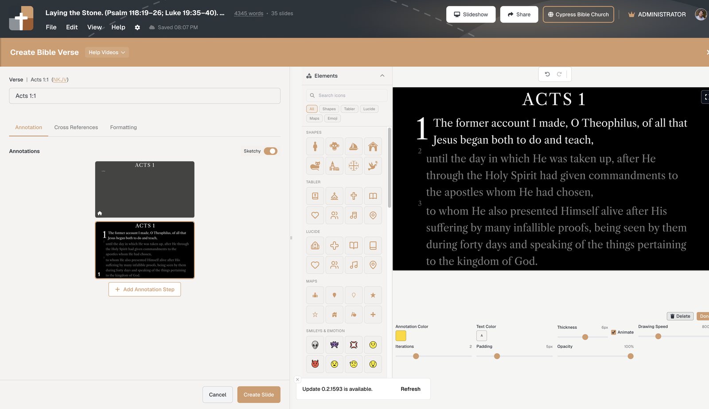Insert the alien emoji
Viewport: 709px width, 409px height.
tap(315, 345)
